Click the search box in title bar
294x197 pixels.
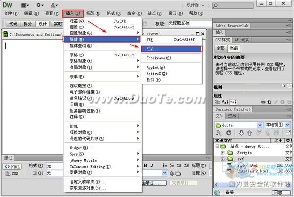233,5
